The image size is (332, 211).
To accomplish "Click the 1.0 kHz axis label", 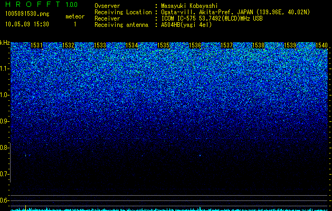I will [4, 95].
